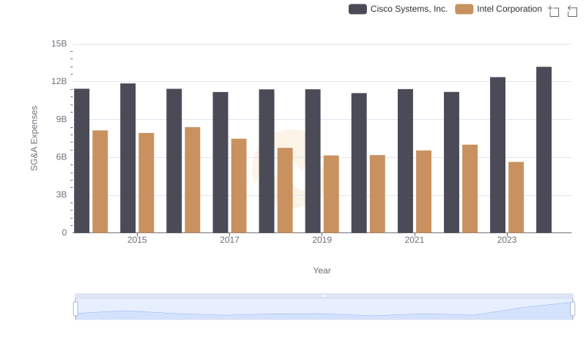Click the Intel bar for 2021
The width and height of the screenshot is (586, 337).
(x=424, y=192)
